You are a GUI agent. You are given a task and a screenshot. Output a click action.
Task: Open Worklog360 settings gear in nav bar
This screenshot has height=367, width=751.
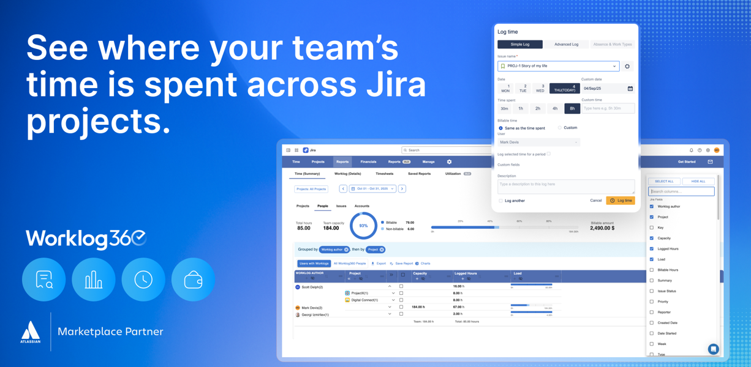[449, 162]
